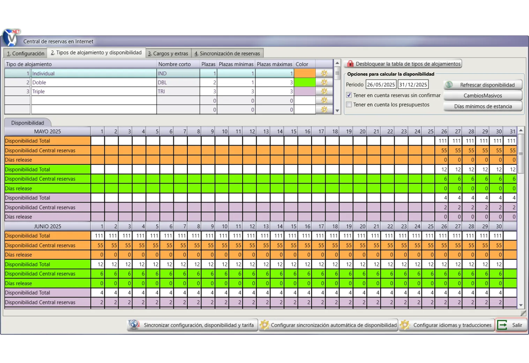
Task: Click the globe icon on Refrescar disponibilidad
Action: pos(449,85)
